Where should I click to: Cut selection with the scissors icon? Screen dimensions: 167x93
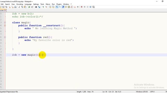(x=19, y=7)
